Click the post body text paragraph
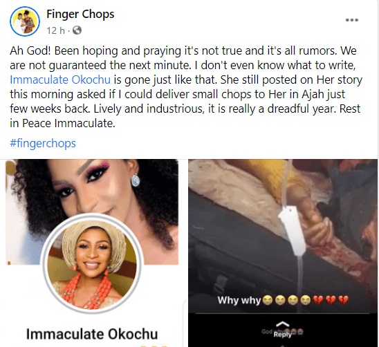 point(186,87)
